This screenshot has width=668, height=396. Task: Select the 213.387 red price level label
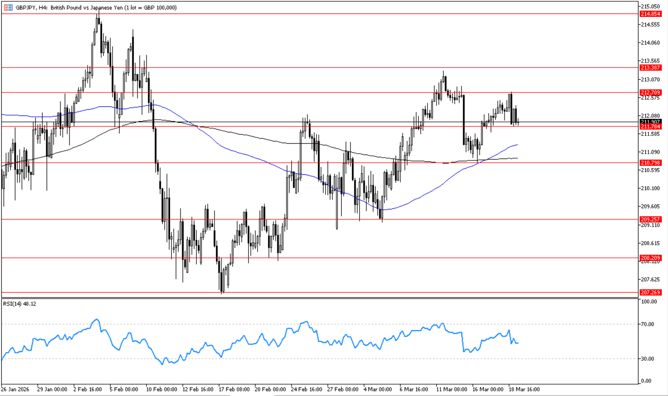[x=650, y=68]
